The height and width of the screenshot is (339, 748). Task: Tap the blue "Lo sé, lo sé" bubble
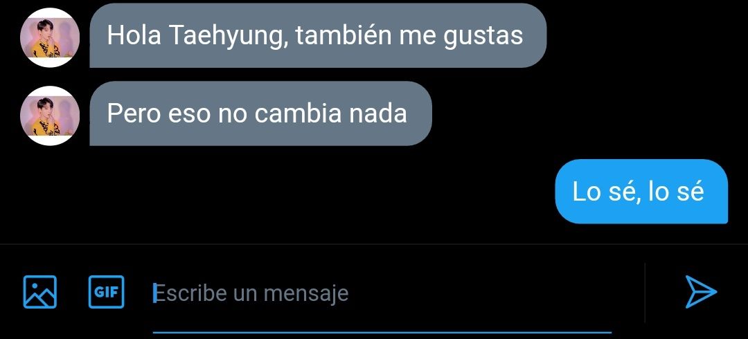pyautogui.click(x=641, y=192)
